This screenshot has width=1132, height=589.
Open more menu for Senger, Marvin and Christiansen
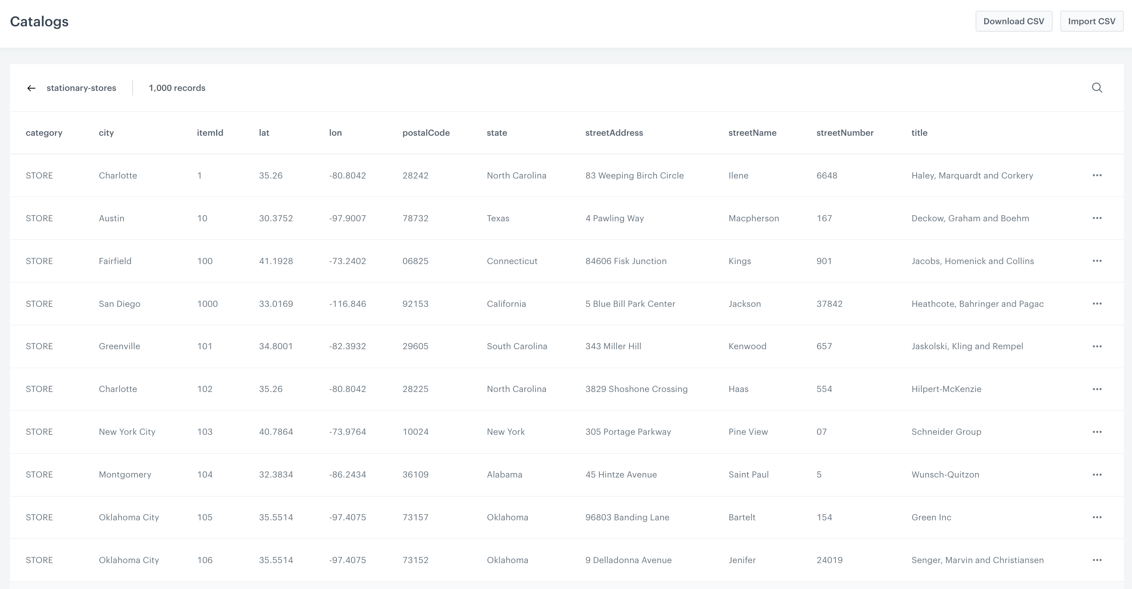click(x=1097, y=560)
